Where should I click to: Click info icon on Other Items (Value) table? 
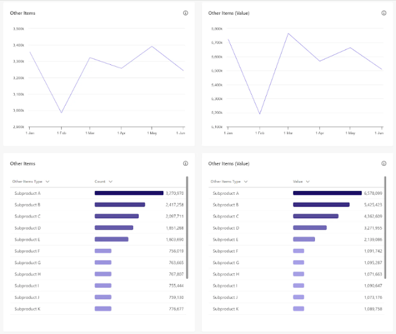coord(384,163)
